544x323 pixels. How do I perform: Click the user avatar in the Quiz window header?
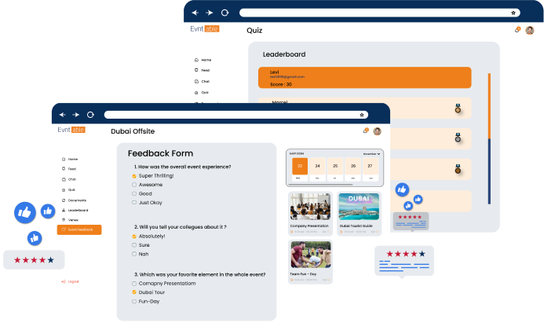click(530, 30)
